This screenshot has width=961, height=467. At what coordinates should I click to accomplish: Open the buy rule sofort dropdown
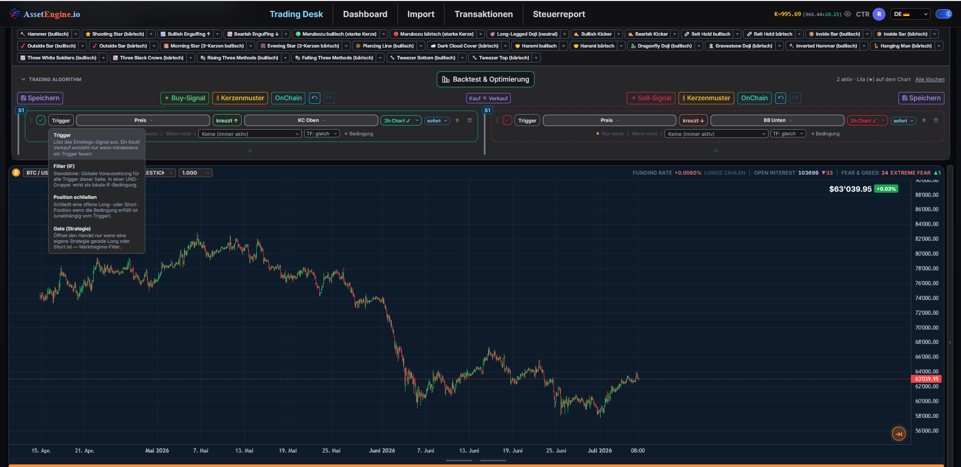(x=437, y=120)
